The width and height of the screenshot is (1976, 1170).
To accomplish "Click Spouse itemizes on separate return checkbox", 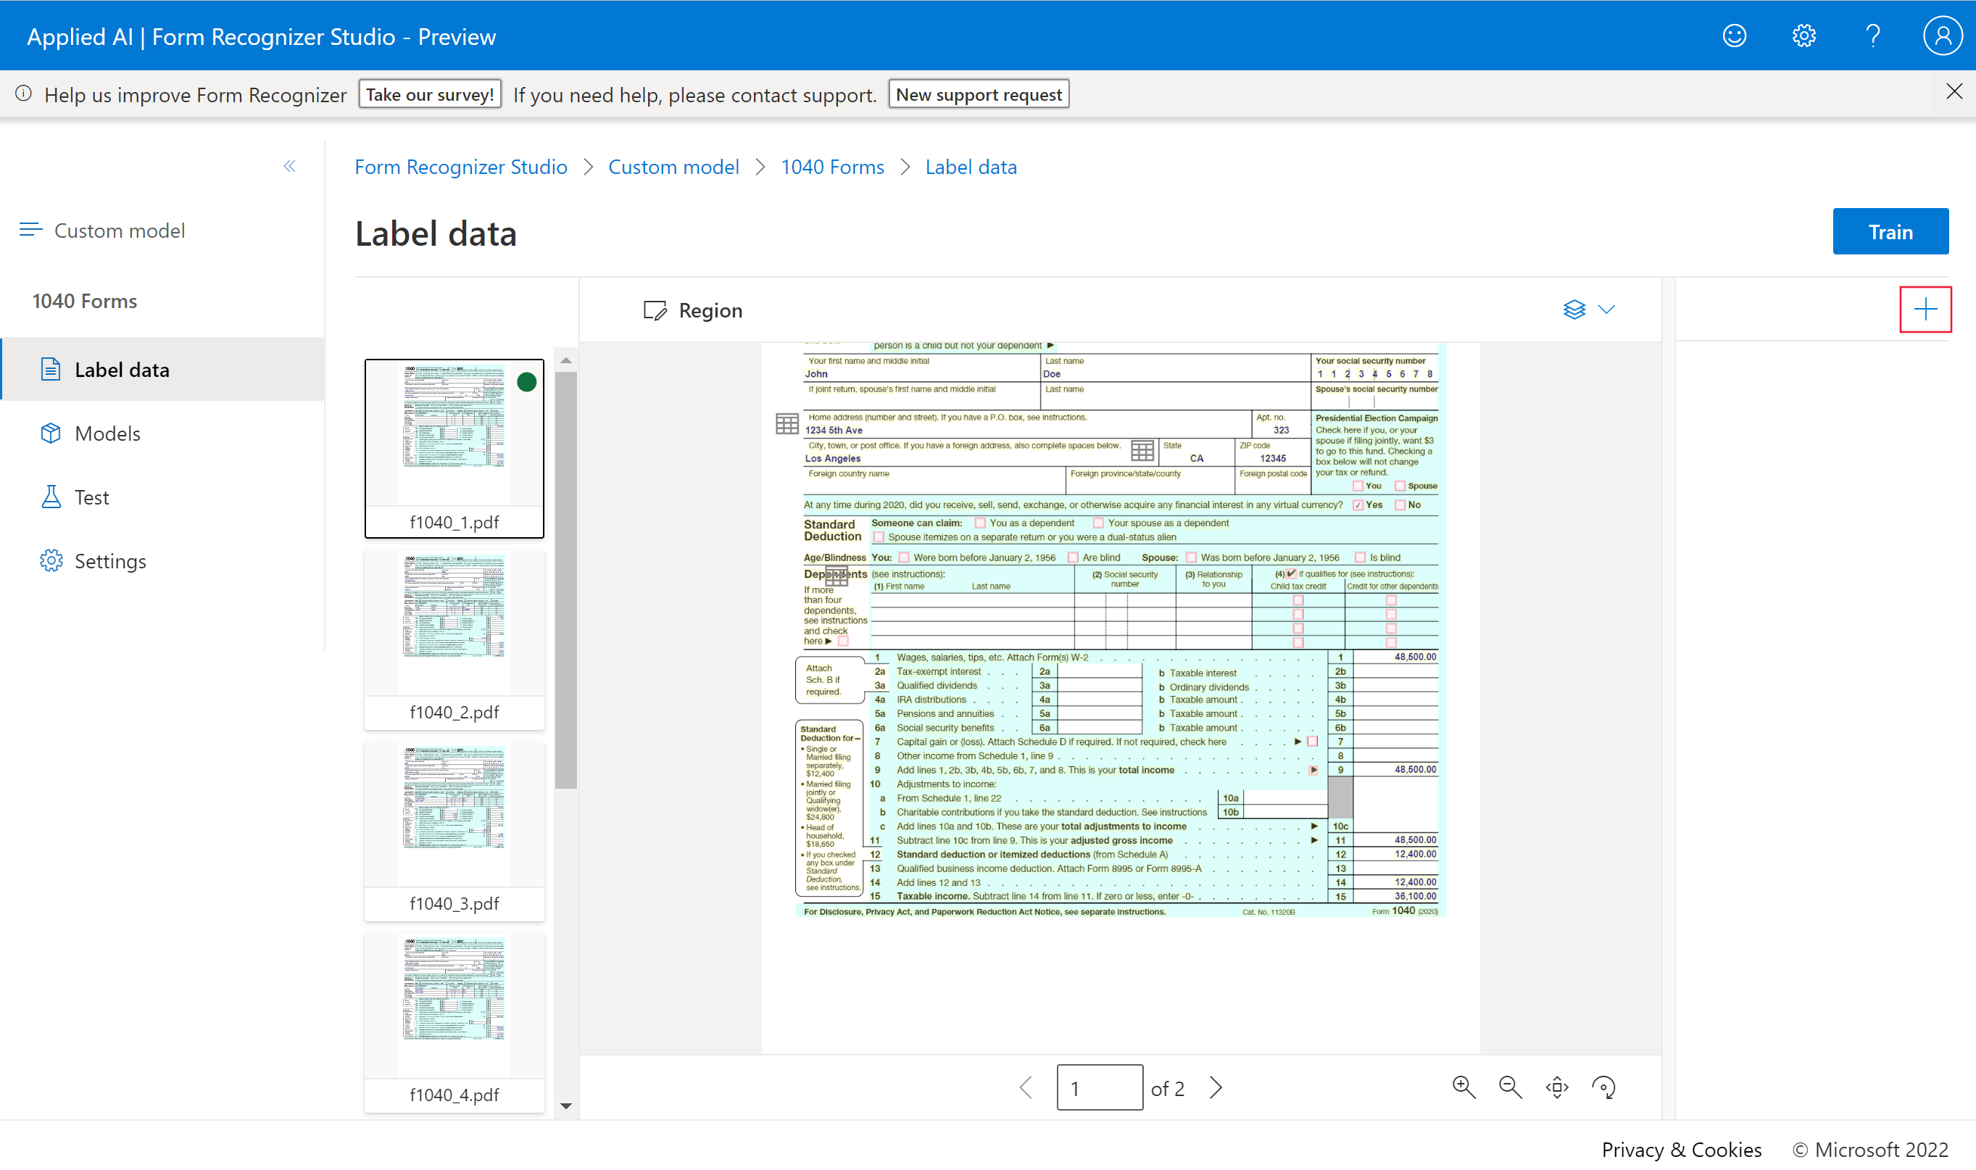I will tap(879, 537).
